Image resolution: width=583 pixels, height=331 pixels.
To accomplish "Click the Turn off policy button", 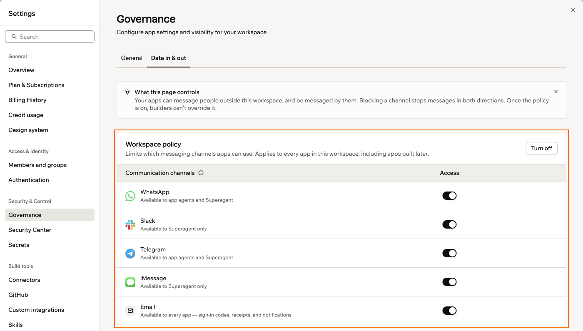I will click(x=541, y=148).
